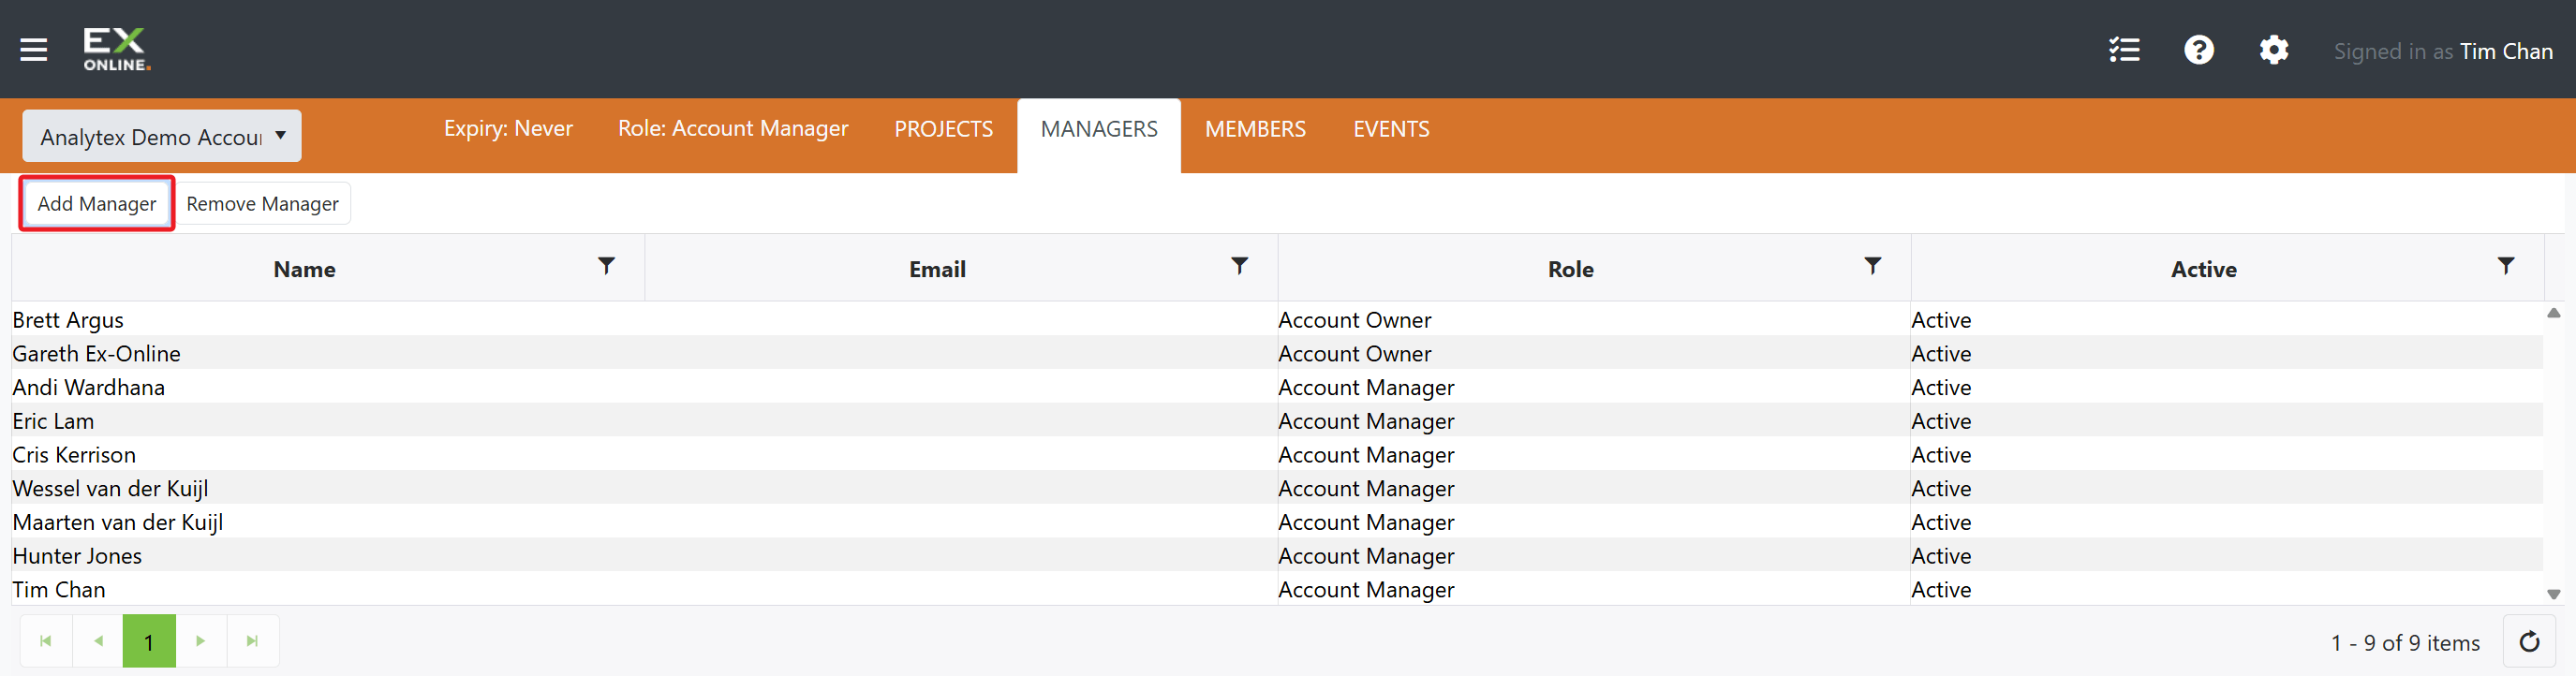The image size is (2576, 676).
Task: Select the Andi Wardhana row
Action: pyautogui.click(x=1277, y=387)
